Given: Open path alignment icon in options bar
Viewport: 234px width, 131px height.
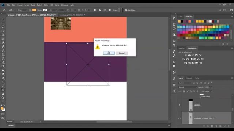Looking at the screenshot, I should click(100, 10).
